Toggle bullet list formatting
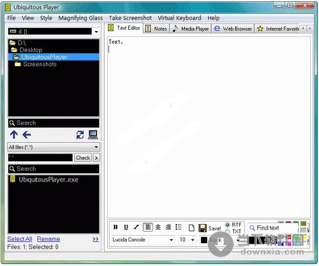Screen dimensions: 319x266 click(x=178, y=227)
